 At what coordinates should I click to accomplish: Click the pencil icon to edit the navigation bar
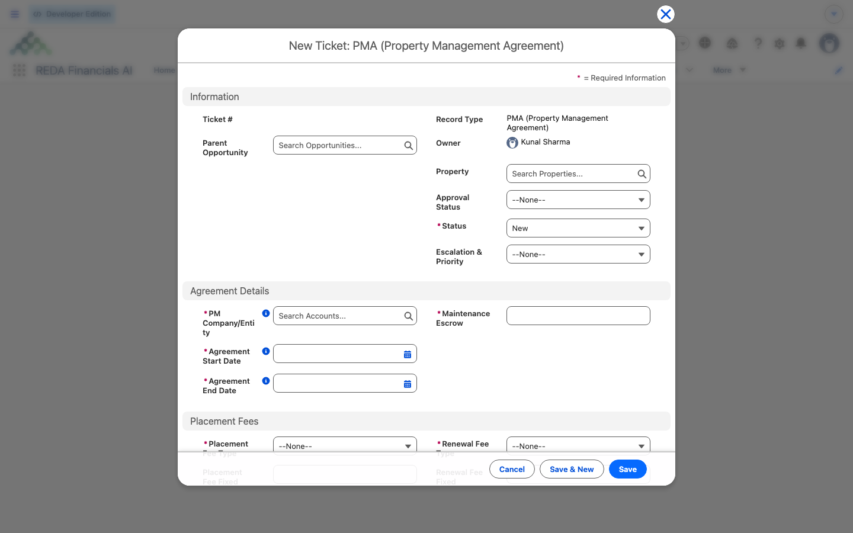839,70
